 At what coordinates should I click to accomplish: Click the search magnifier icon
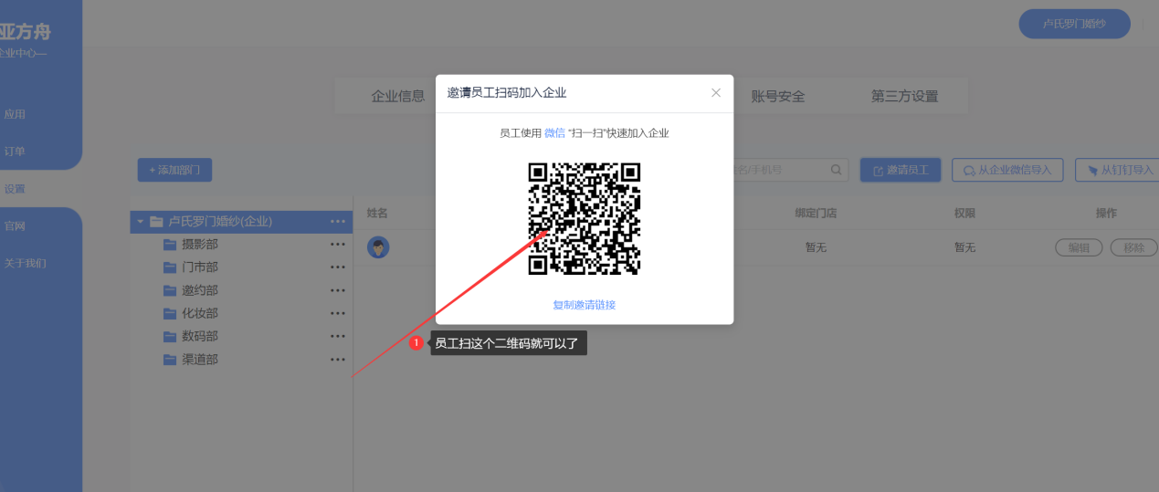pyautogui.click(x=836, y=170)
